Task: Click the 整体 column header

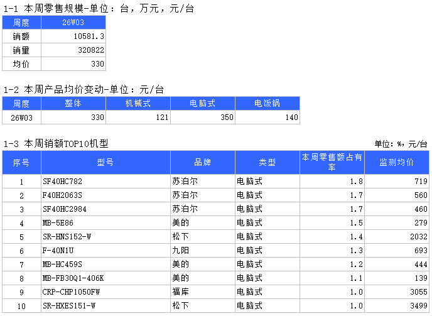Action: pos(73,104)
